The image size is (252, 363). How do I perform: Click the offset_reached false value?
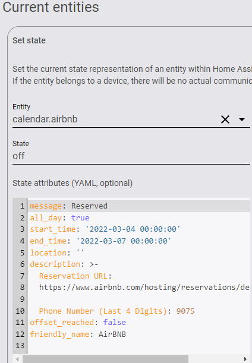tap(115, 322)
